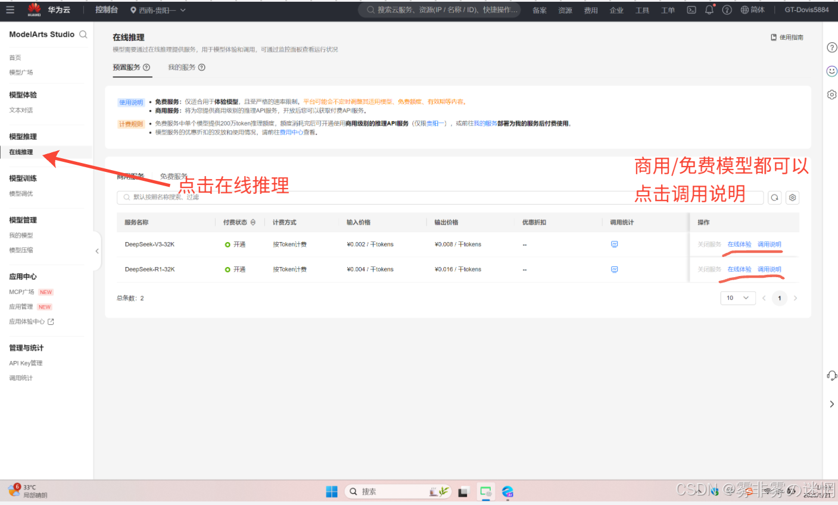Viewport: 838px width, 505px height.
Task: Open API Key管理 in the sidebar
Action: tap(26, 363)
